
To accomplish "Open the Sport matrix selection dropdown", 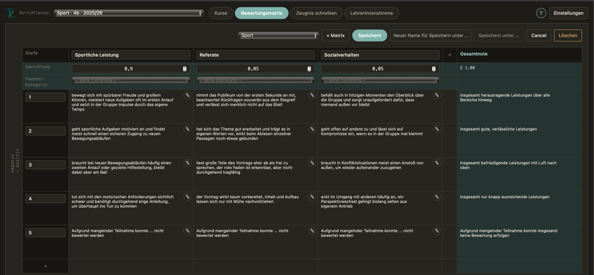I will [278, 35].
